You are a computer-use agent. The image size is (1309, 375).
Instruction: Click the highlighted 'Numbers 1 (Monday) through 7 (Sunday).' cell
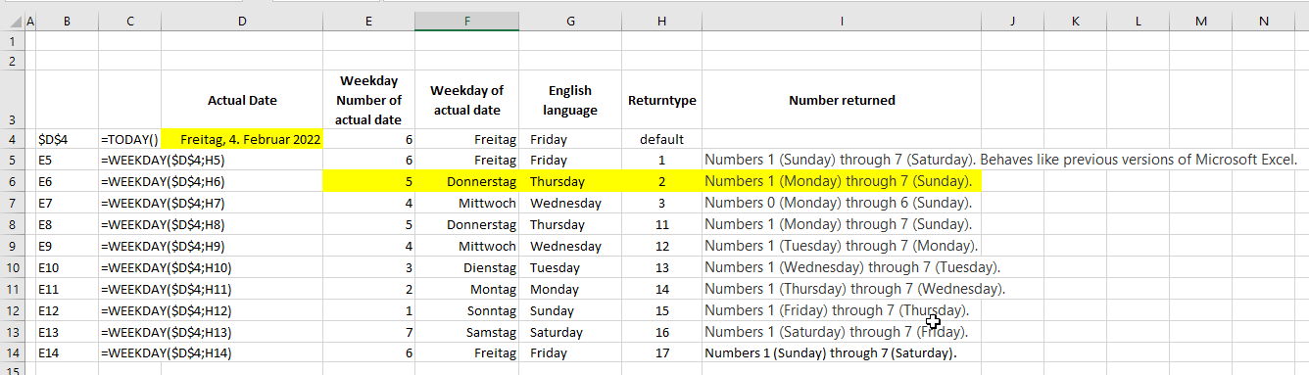pos(842,182)
